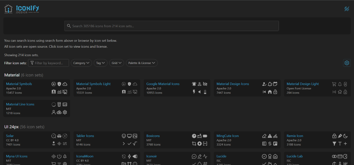Viewport: 354px width, 165px height.
Task: Expand the Category filter dropdown
Action: (81, 63)
